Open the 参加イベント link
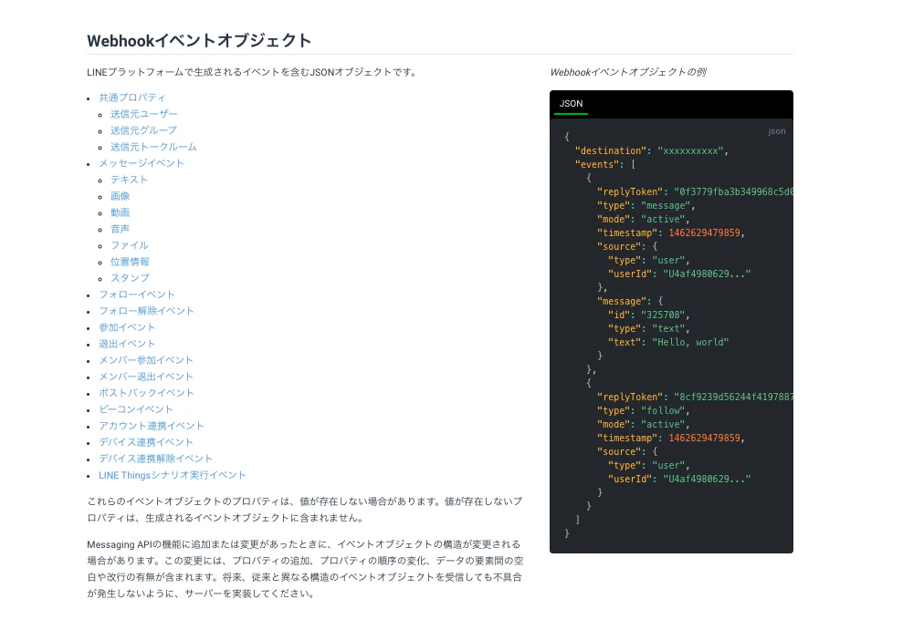Viewport: 913px width, 630px height. 127,327
